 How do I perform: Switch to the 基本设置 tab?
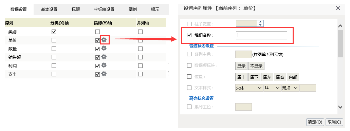[49, 10]
